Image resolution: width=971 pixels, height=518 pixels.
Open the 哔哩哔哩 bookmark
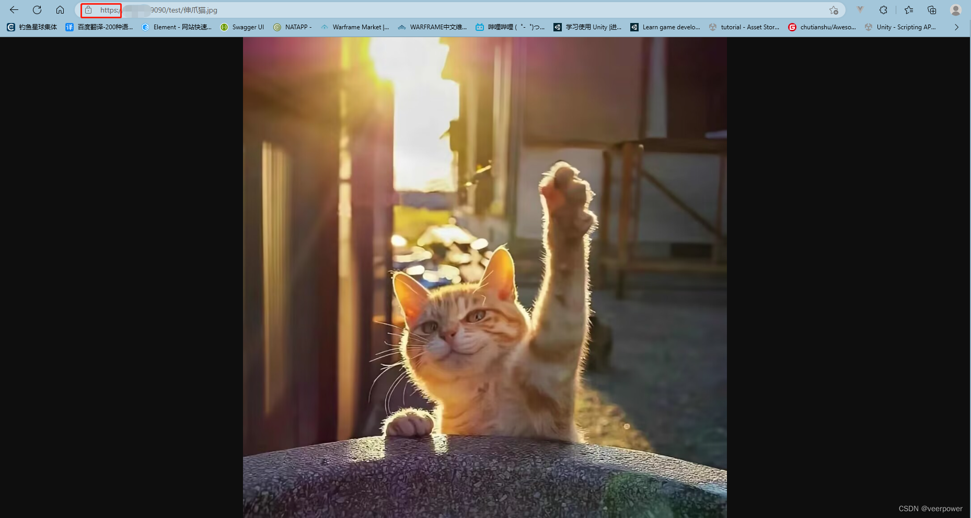pyautogui.click(x=510, y=27)
